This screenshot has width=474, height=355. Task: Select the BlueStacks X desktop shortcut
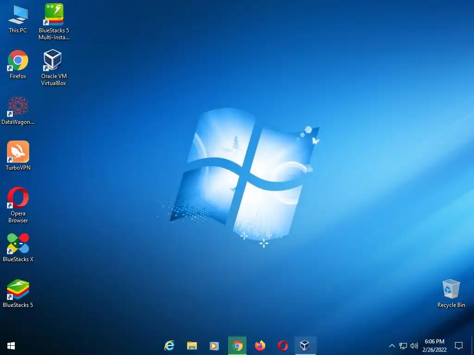point(18,248)
